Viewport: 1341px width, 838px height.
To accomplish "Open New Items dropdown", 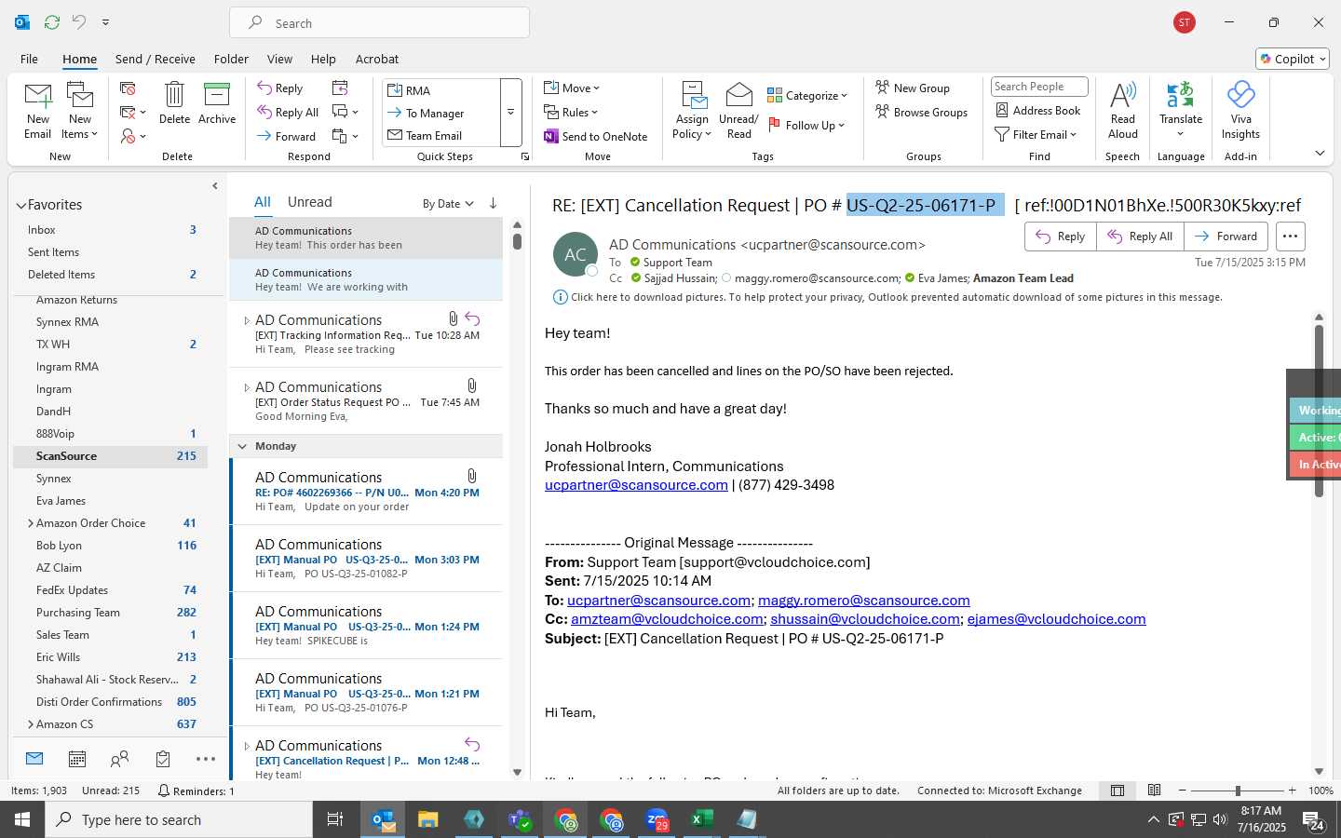I will coord(80,111).
